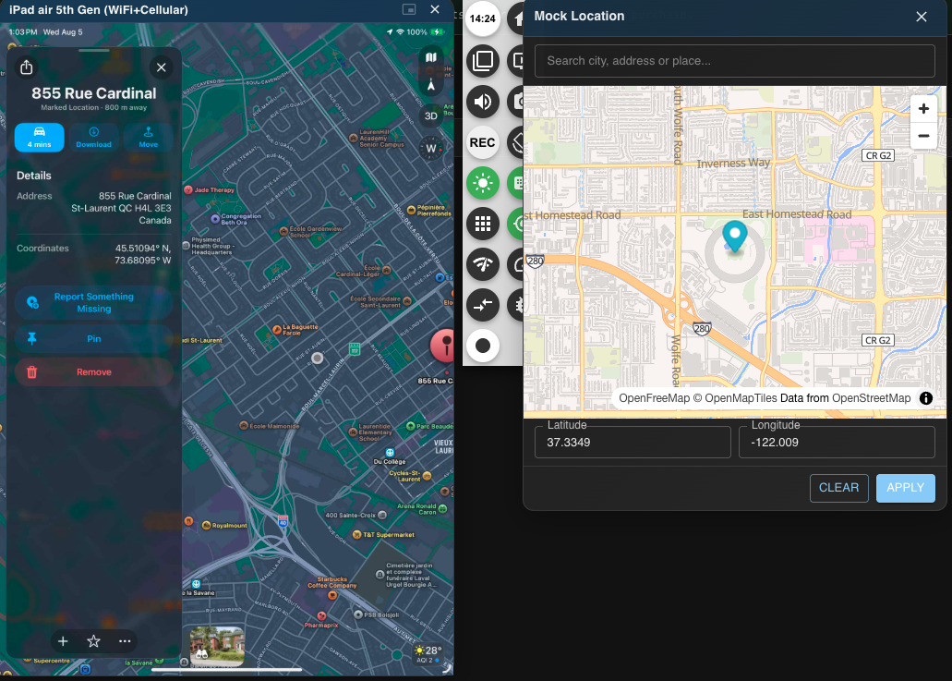Tap Download offline map button
952x681 pixels.
pyautogui.click(x=93, y=138)
